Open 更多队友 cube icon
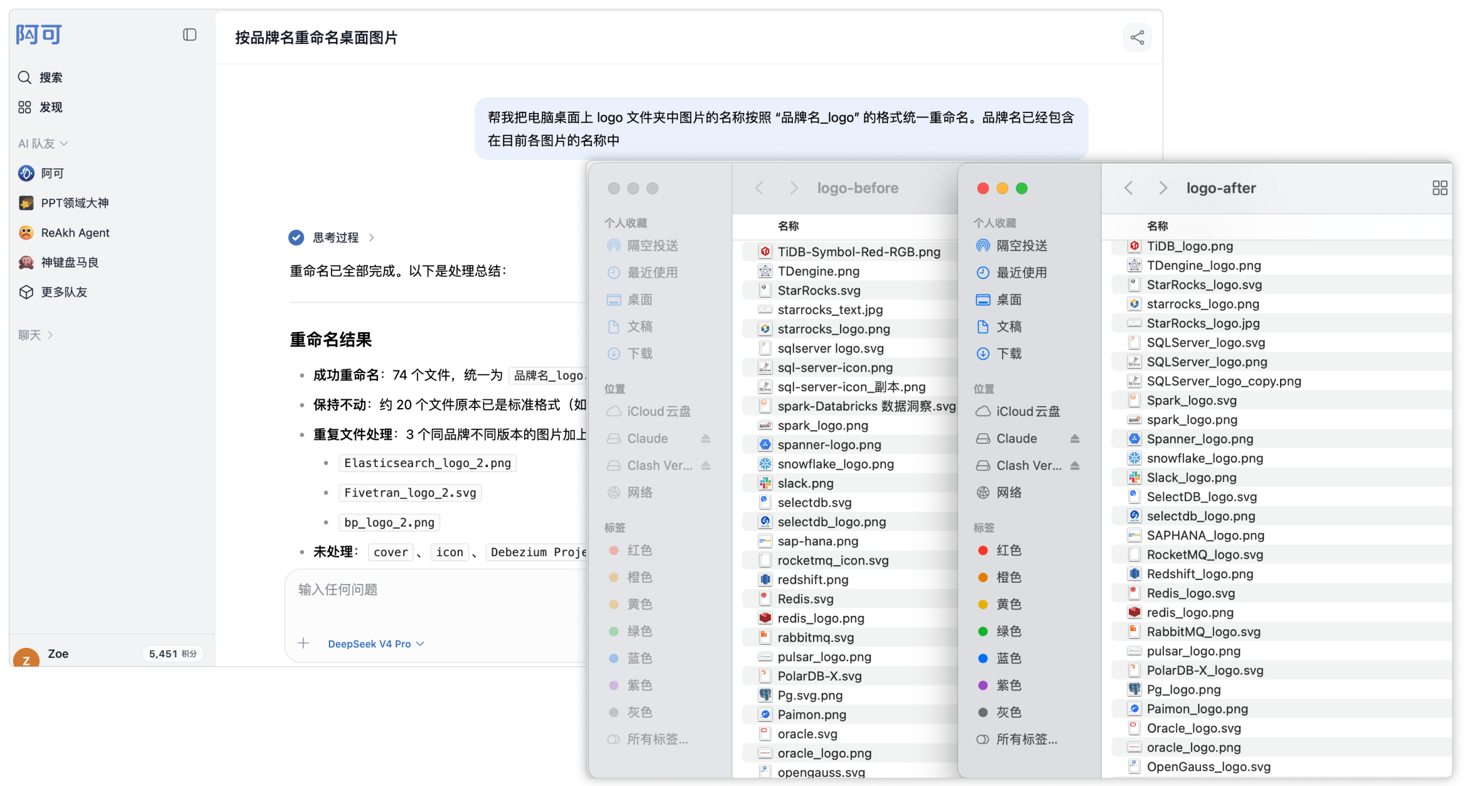This screenshot has height=786, width=1464. pos(26,292)
